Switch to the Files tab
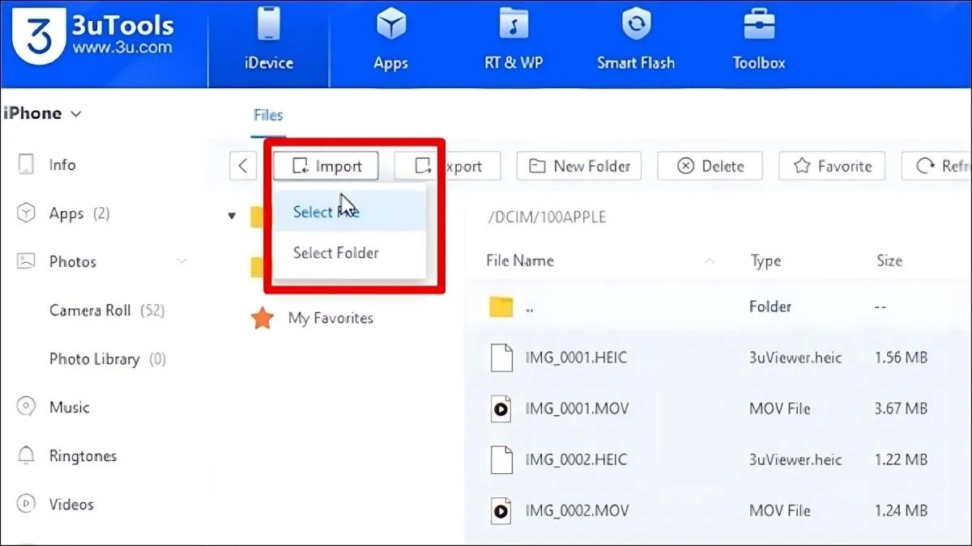The image size is (972, 546). [268, 115]
